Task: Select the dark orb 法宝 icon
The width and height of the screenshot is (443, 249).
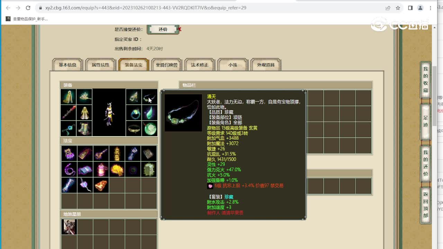Action: click(133, 169)
